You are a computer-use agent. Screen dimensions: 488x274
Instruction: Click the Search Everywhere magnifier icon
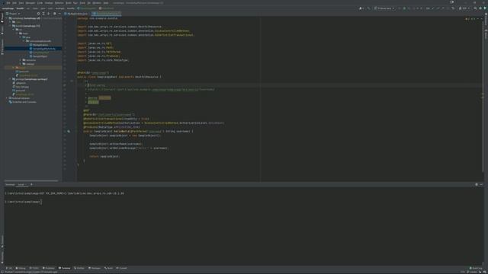(475, 8)
